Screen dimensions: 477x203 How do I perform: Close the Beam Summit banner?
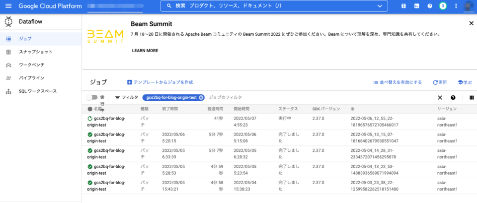[471, 23]
